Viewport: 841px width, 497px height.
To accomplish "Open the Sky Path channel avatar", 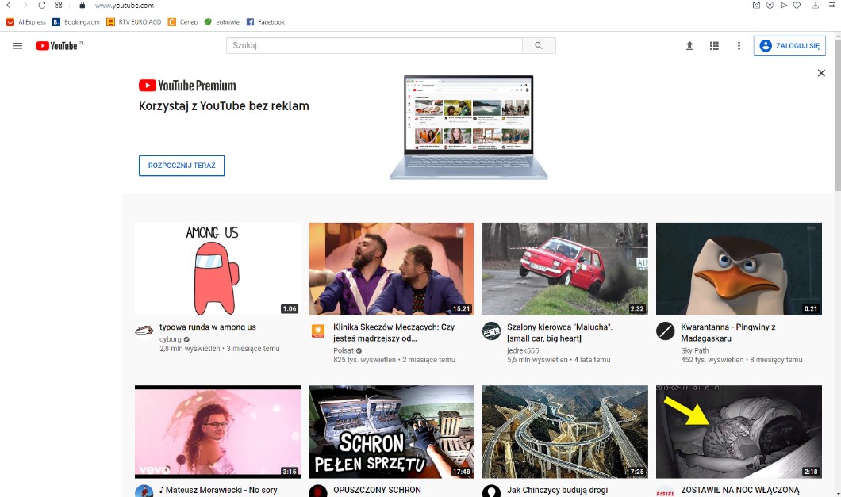I will (665, 331).
